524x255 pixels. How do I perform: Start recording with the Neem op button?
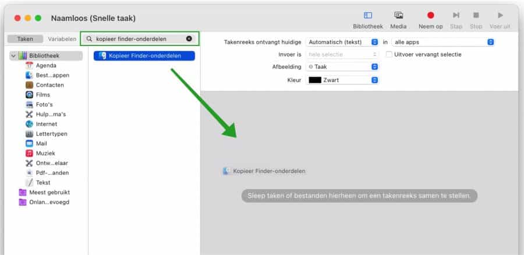pyautogui.click(x=430, y=15)
